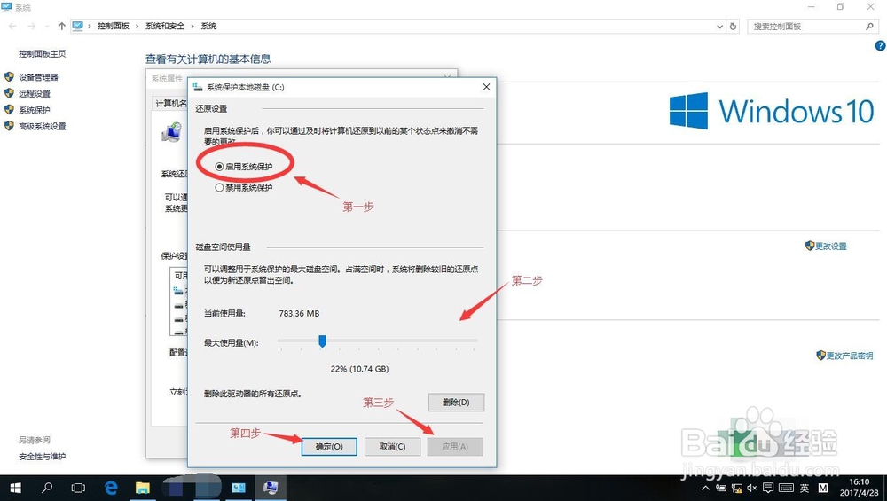Screen dimensions: 887x501
Task: Click the network tray icon
Action: click(x=736, y=488)
